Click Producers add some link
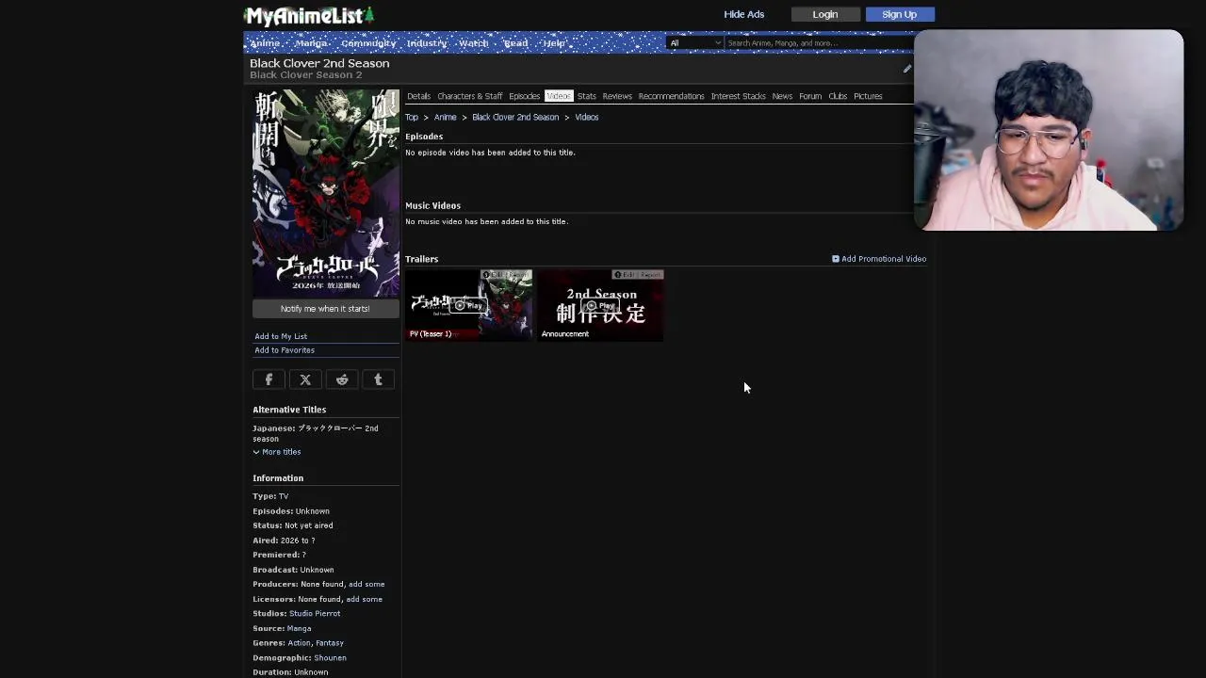 coord(367,585)
